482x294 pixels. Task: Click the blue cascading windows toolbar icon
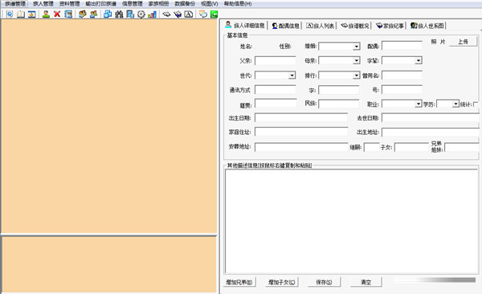click(108, 14)
